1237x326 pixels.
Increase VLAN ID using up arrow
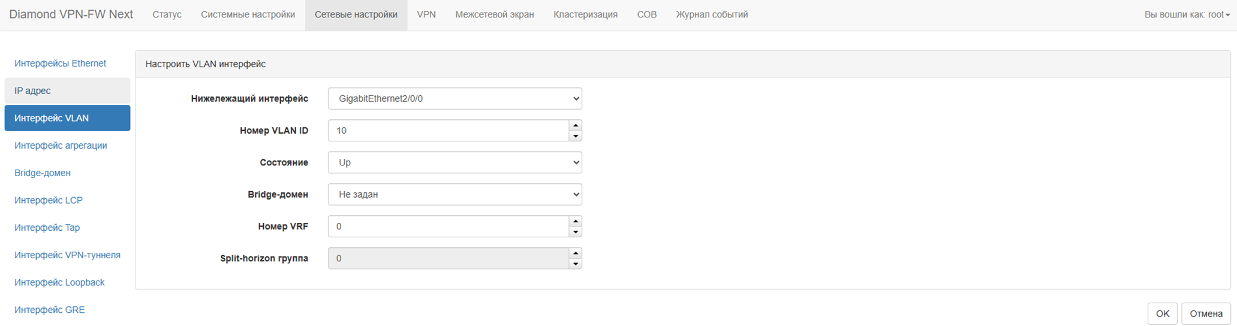[x=575, y=125]
